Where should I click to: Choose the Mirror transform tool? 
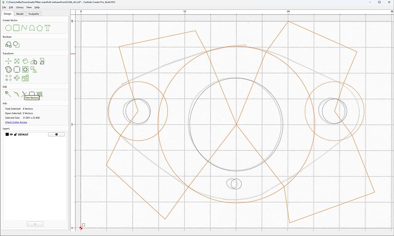[x=34, y=61]
